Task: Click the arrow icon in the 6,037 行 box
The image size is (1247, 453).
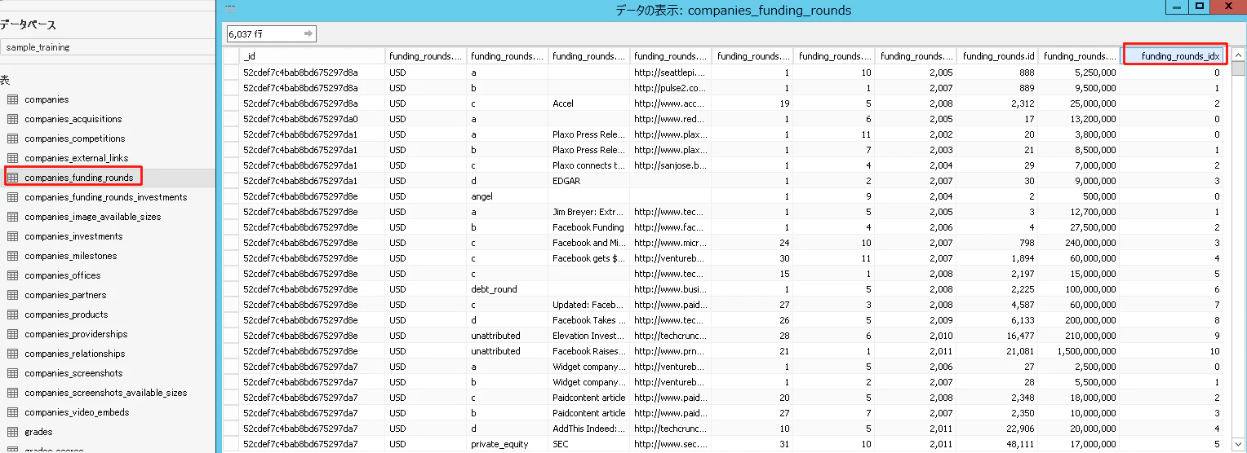Action: 308,33
